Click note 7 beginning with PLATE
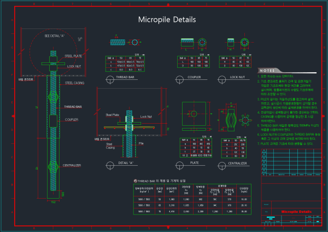Screen dimensions: 328x232 285,144
